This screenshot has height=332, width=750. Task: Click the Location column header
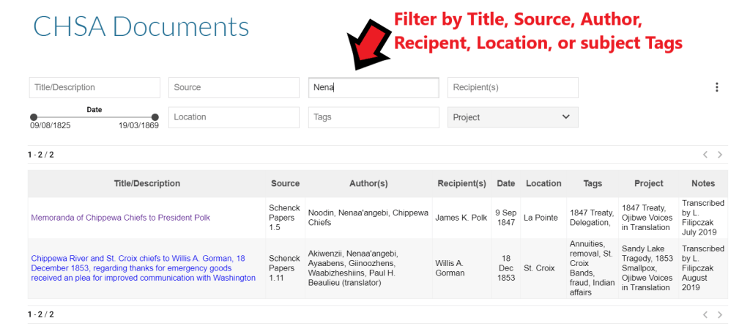point(543,183)
